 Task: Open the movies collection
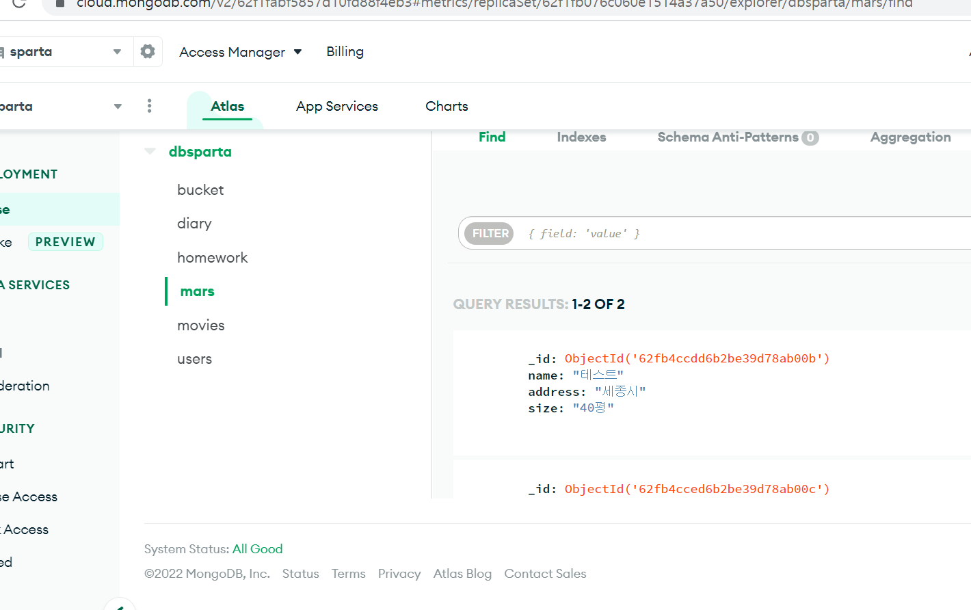point(200,326)
